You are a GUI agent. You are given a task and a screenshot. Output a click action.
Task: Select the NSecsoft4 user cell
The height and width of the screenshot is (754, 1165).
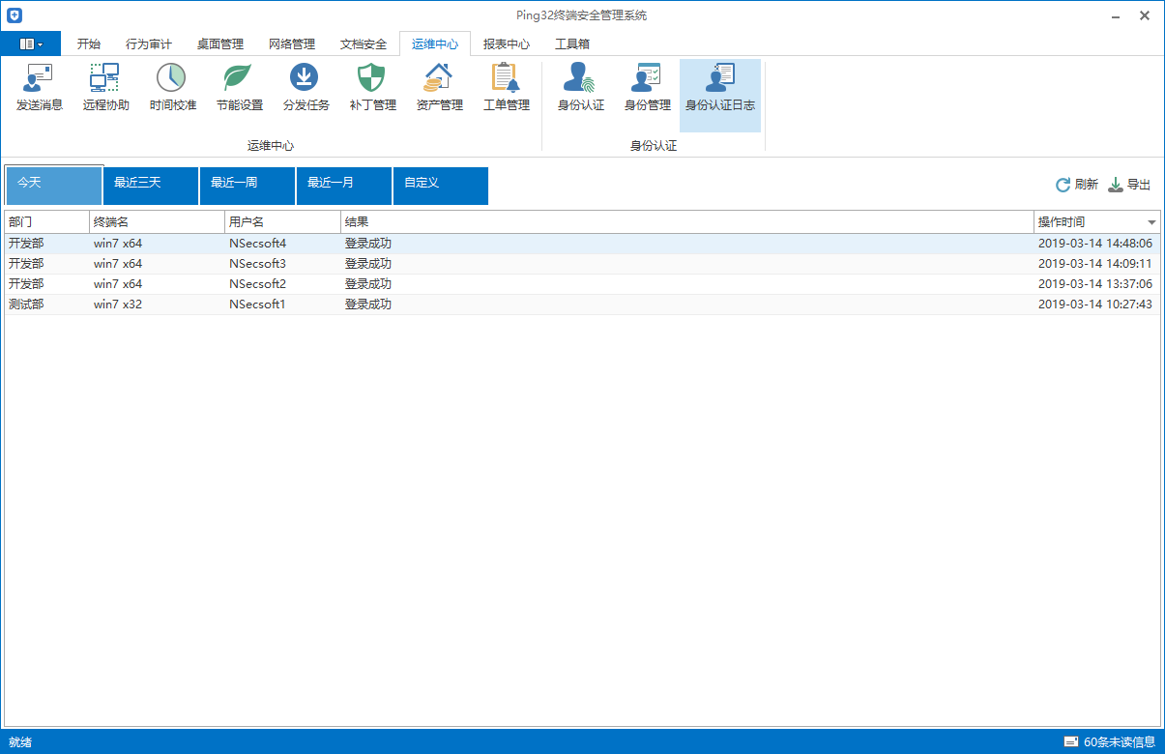(x=257, y=244)
